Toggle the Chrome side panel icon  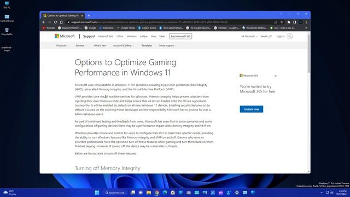(x=295, y=22)
